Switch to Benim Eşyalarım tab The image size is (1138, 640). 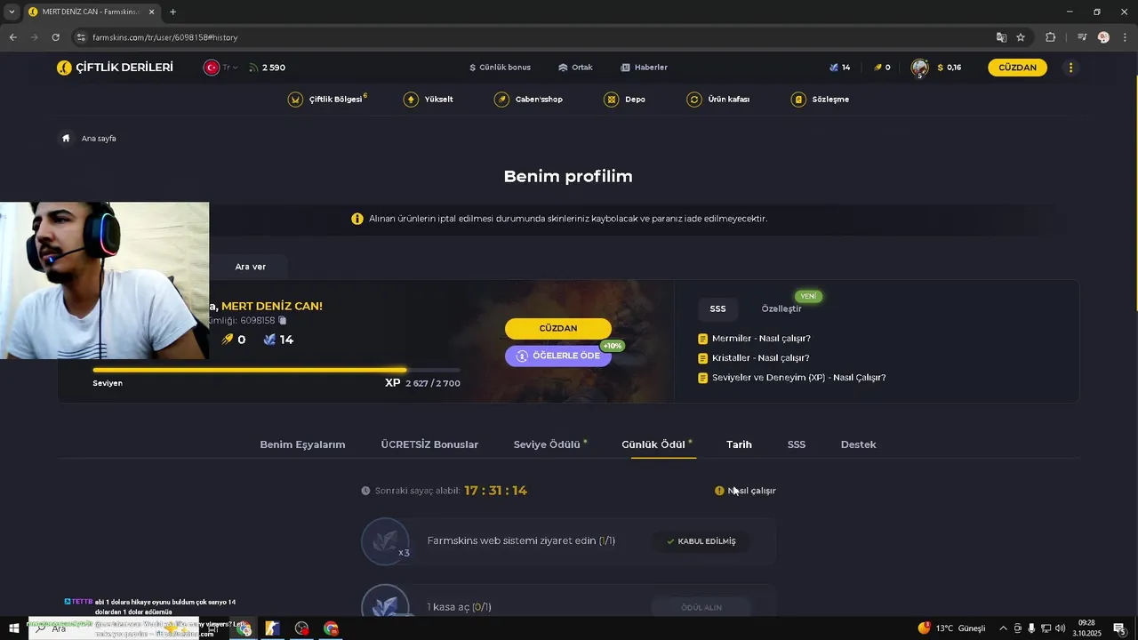(302, 444)
